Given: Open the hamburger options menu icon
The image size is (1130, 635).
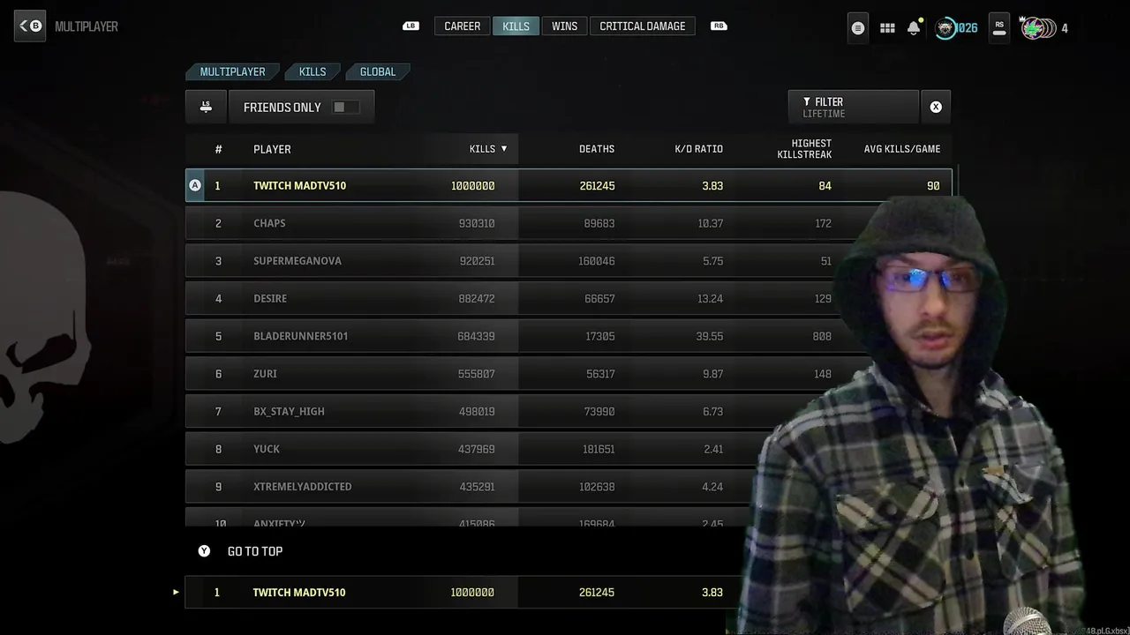Looking at the screenshot, I should (857, 28).
